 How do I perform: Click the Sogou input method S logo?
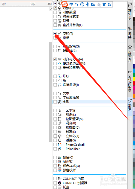click(x=65, y=4)
